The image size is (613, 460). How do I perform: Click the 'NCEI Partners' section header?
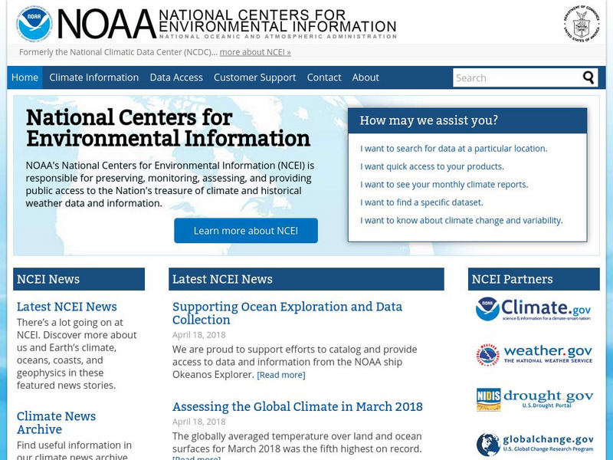[533, 279]
